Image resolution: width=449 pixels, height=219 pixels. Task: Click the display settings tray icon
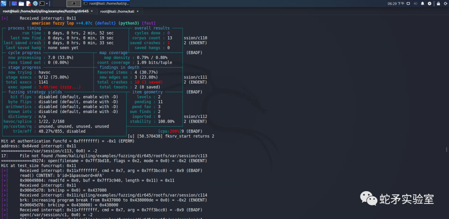408,3
